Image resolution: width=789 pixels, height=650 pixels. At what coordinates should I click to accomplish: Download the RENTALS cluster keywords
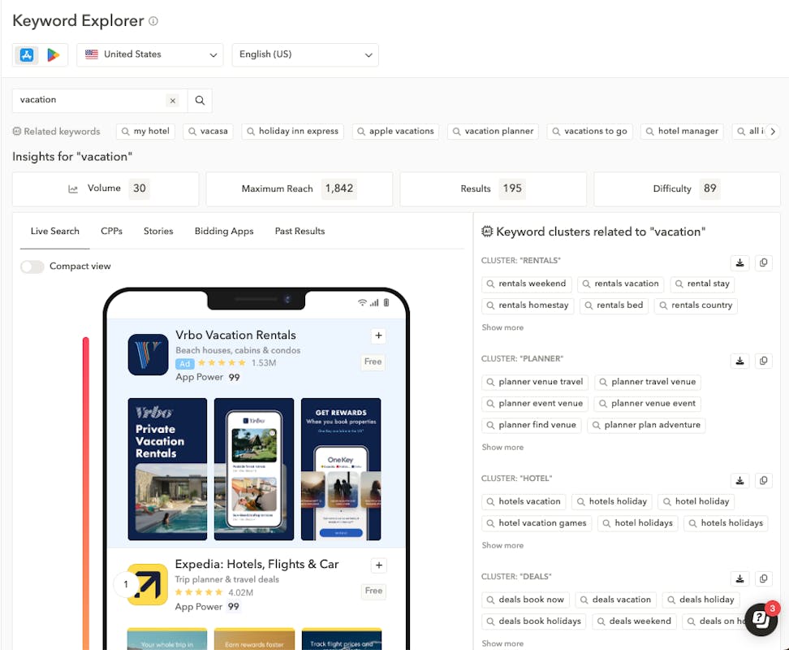point(739,262)
